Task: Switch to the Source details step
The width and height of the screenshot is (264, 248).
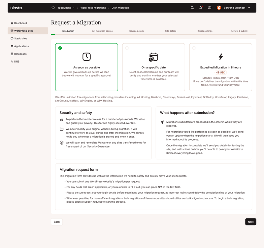Action: pyautogui.click(x=136, y=31)
